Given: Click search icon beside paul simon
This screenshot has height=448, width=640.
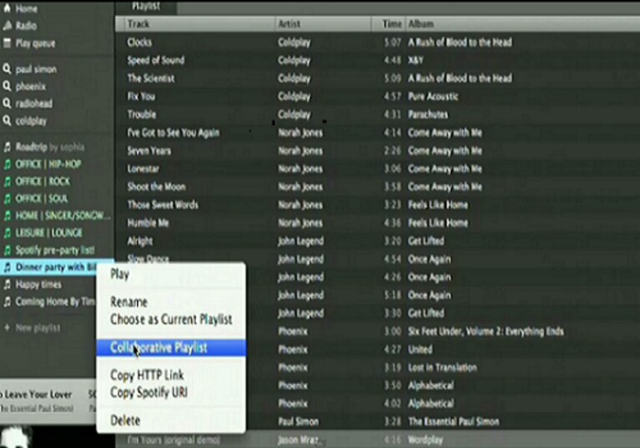Looking at the screenshot, I should [7, 69].
